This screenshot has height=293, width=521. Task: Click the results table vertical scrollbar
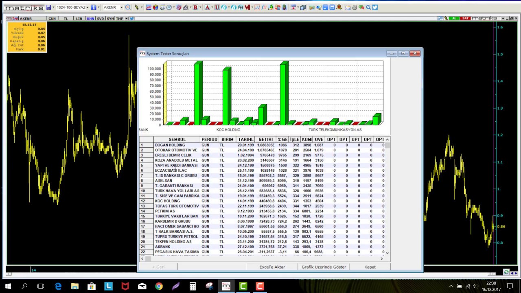387,196
